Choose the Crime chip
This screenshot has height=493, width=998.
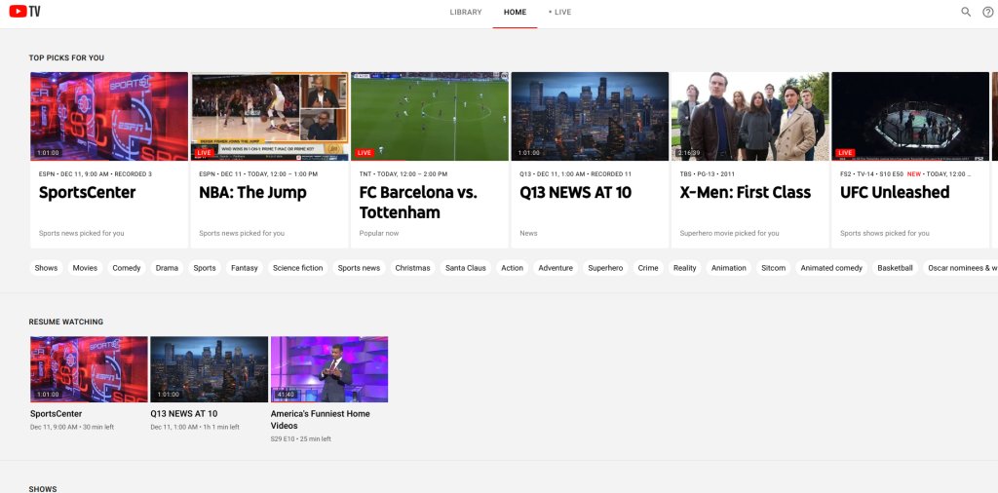click(x=648, y=268)
